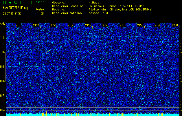Viewport: 182px width, 116px height.
Task: Click the 2157 time marker
Action: tap(123, 25)
